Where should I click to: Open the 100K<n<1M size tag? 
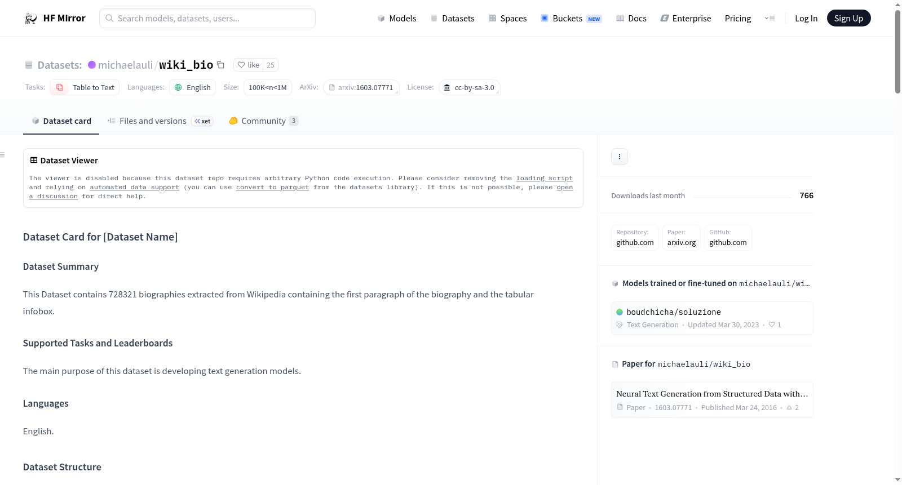268,87
